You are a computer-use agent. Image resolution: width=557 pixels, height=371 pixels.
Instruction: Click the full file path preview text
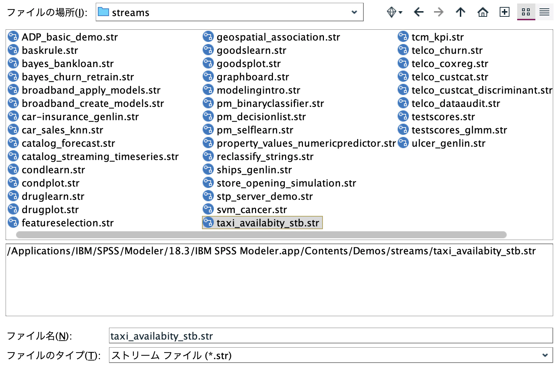pyautogui.click(x=272, y=251)
